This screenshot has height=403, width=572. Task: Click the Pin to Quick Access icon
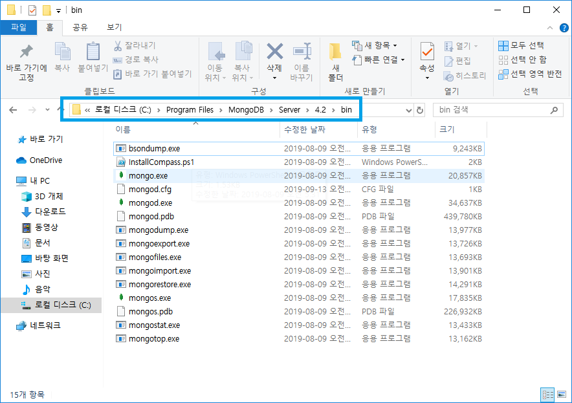27,52
